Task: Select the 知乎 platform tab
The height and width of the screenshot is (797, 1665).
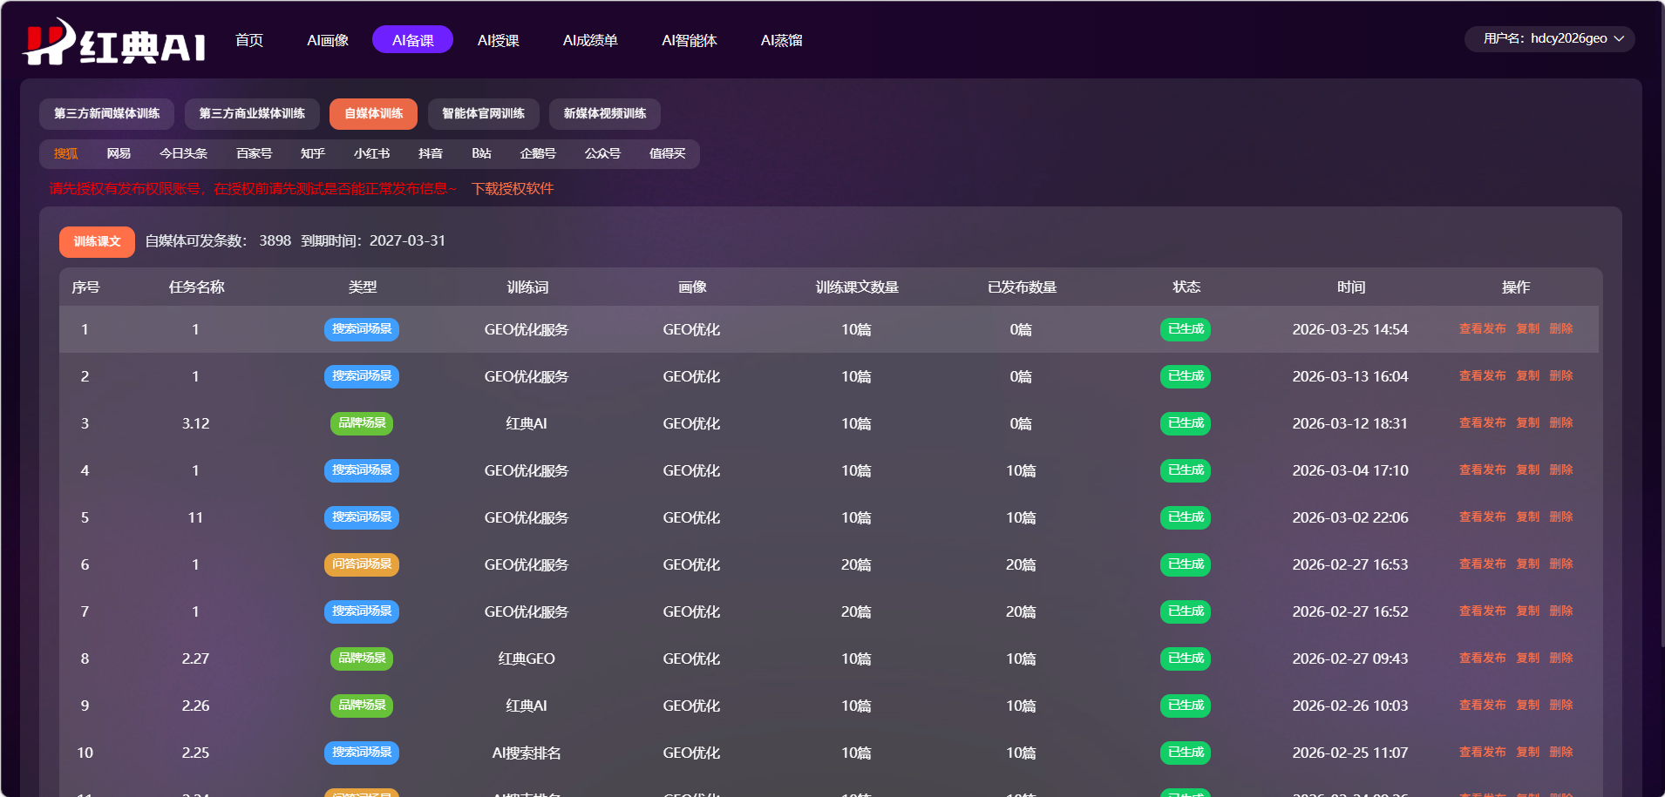Action: (x=312, y=153)
